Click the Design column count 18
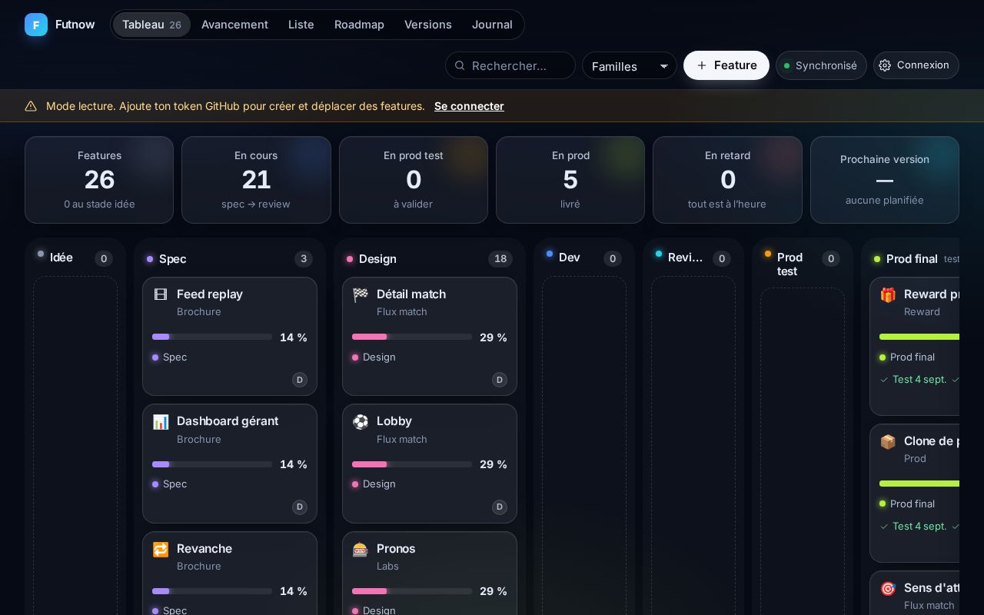Image resolution: width=984 pixels, height=615 pixels. click(500, 259)
